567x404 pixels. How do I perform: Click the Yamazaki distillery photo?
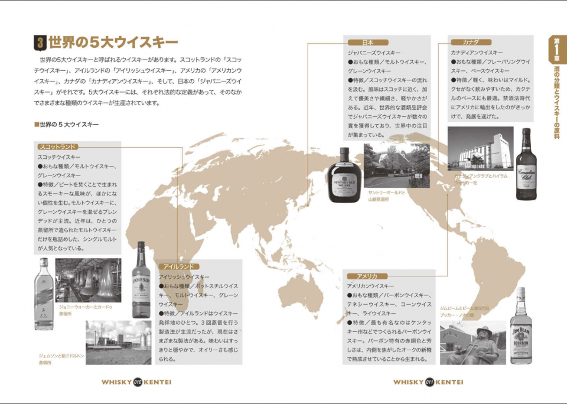(397, 165)
